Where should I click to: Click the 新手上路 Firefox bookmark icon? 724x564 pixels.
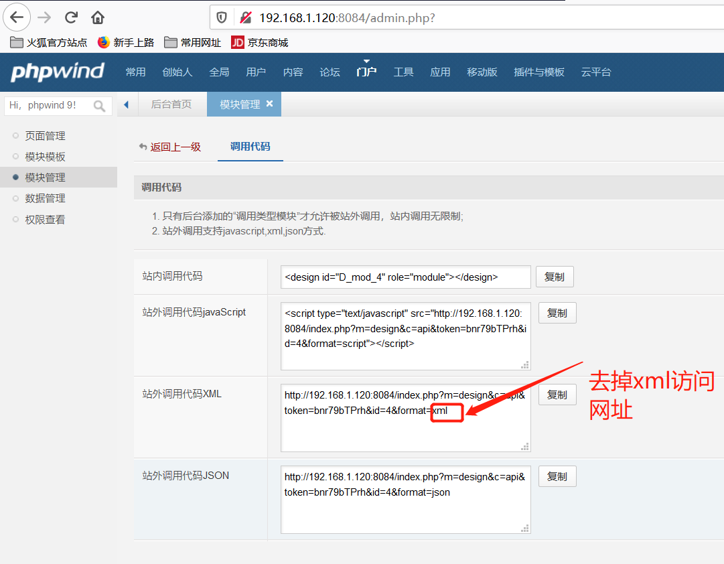click(105, 42)
